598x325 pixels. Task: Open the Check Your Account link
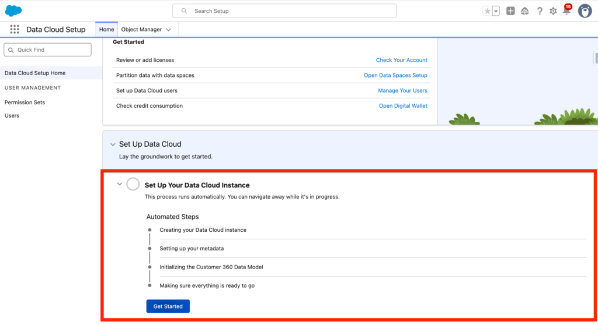pyautogui.click(x=401, y=60)
